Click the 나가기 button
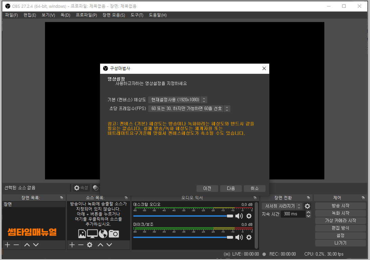 [340, 243]
